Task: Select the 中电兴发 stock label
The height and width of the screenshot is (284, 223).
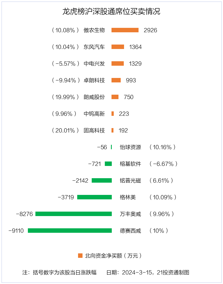Action: (94, 63)
